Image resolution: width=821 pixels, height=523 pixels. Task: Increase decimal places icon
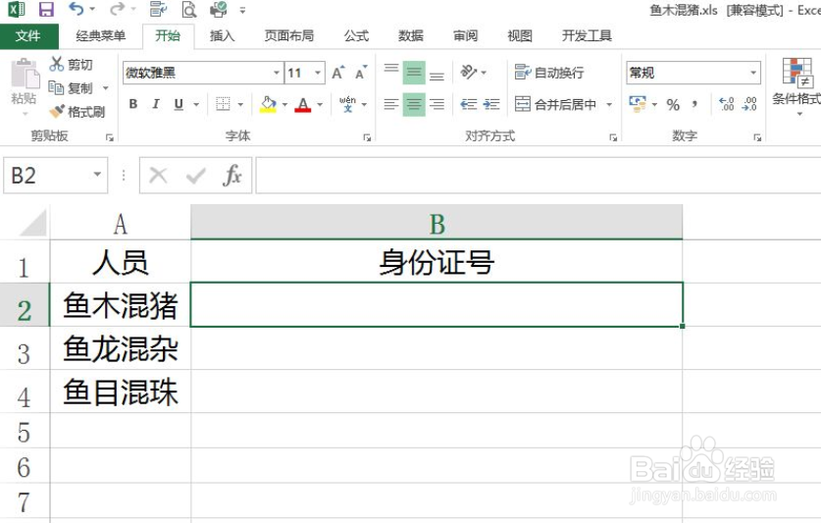(x=727, y=104)
